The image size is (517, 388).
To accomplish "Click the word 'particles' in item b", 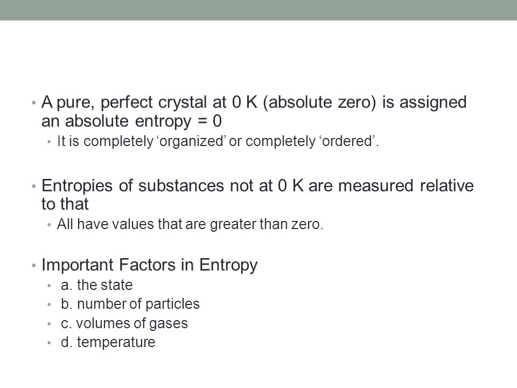I will click(x=172, y=304).
